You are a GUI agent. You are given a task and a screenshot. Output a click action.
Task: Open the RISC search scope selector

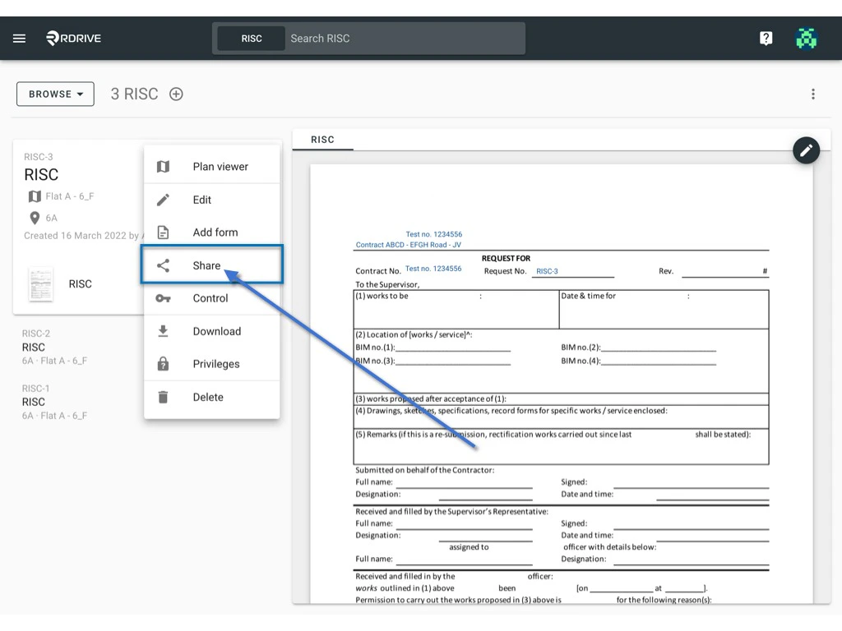click(x=250, y=38)
